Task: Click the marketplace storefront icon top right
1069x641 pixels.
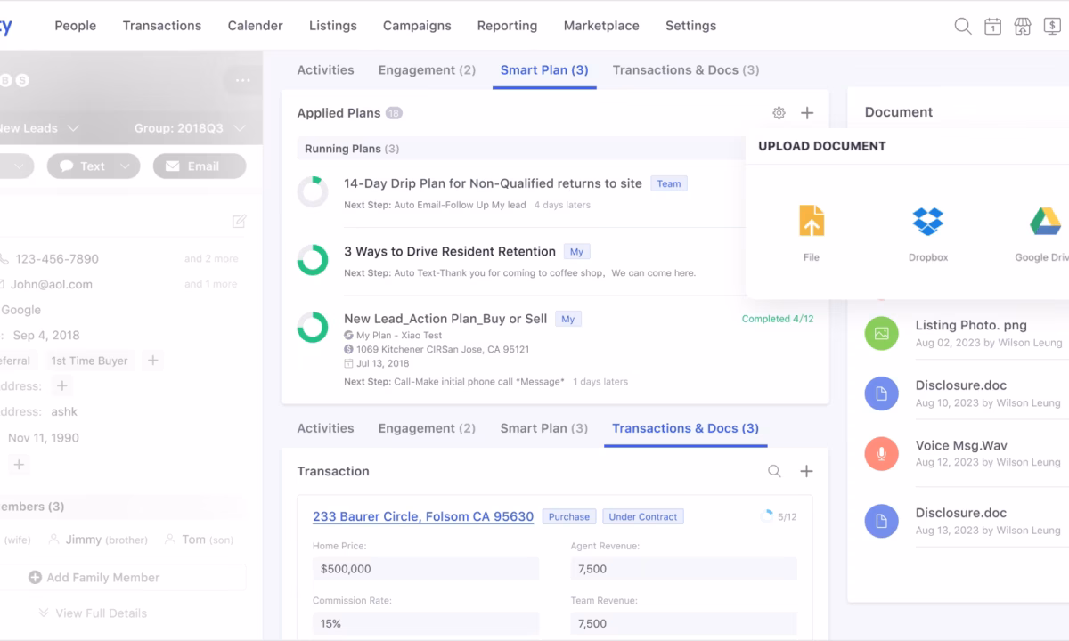Action: pyautogui.click(x=1022, y=26)
